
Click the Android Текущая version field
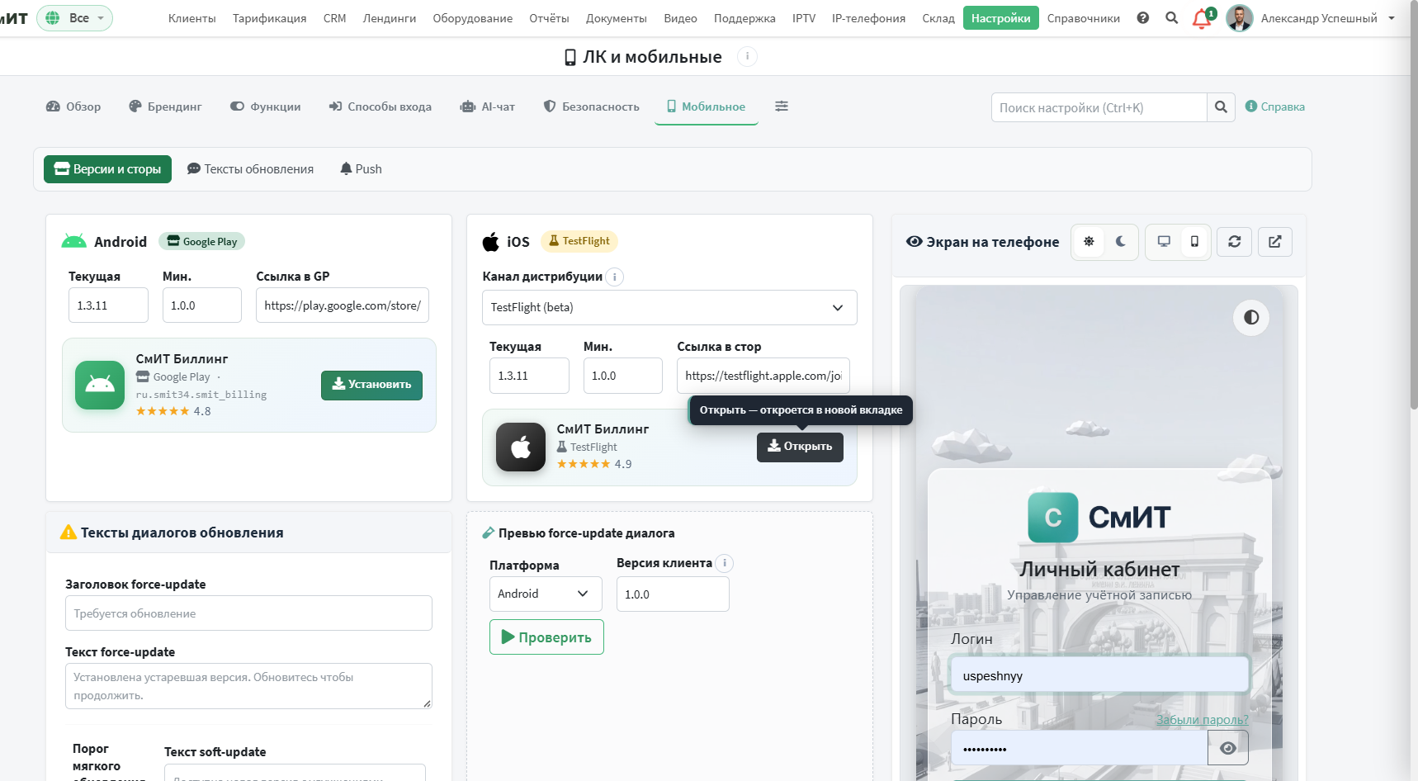tap(108, 305)
